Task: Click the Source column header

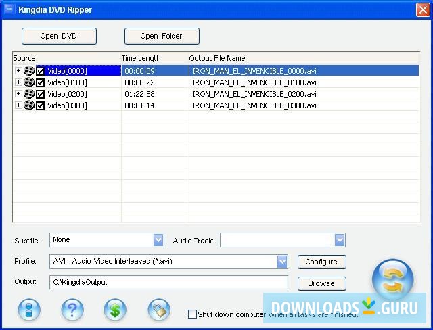Action: click(x=67, y=58)
